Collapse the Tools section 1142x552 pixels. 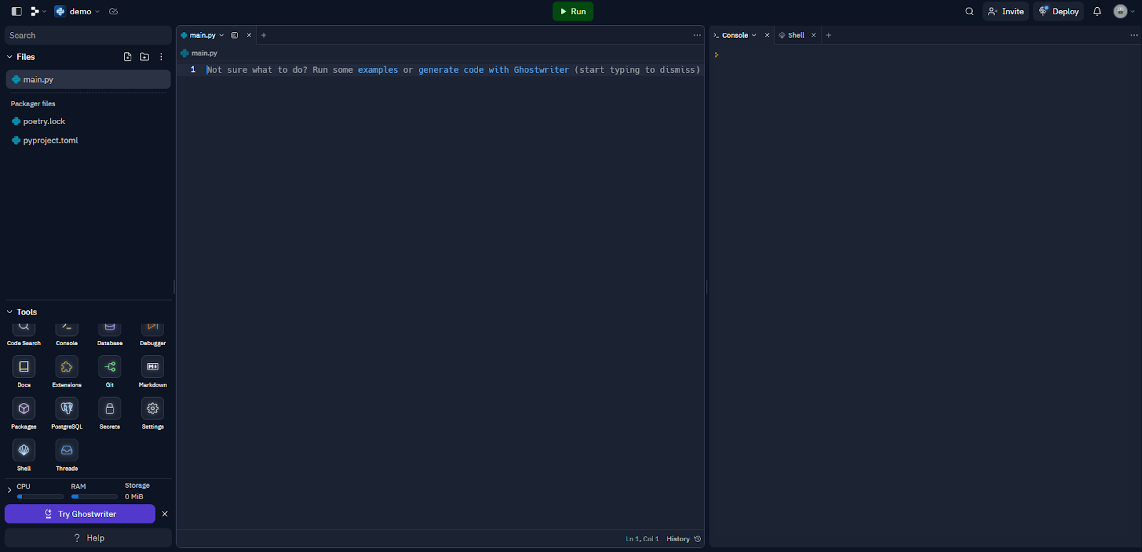click(x=10, y=312)
